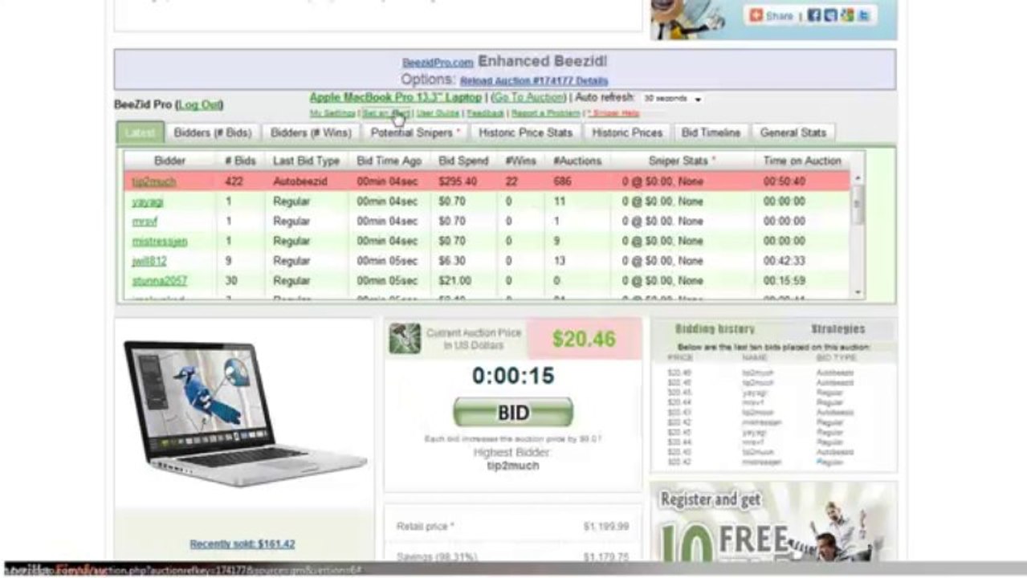Viewport: 1027px width, 578px height.
Task: Click the Feedback link
Action: pos(484,113)
